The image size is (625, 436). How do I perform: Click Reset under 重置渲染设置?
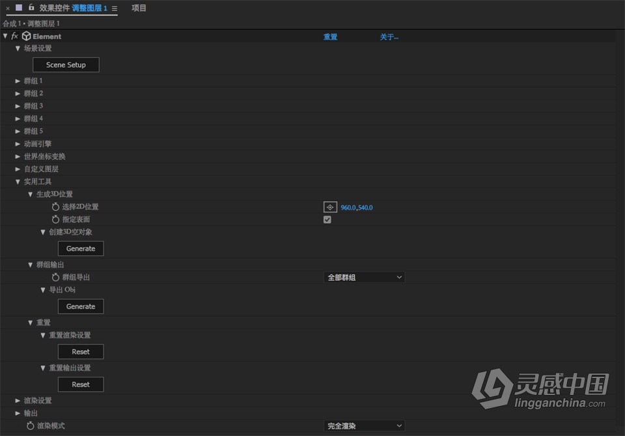(x=81, y=352)
